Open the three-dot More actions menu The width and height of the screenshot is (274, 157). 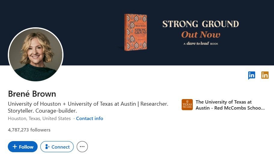[x=82, y=147]
